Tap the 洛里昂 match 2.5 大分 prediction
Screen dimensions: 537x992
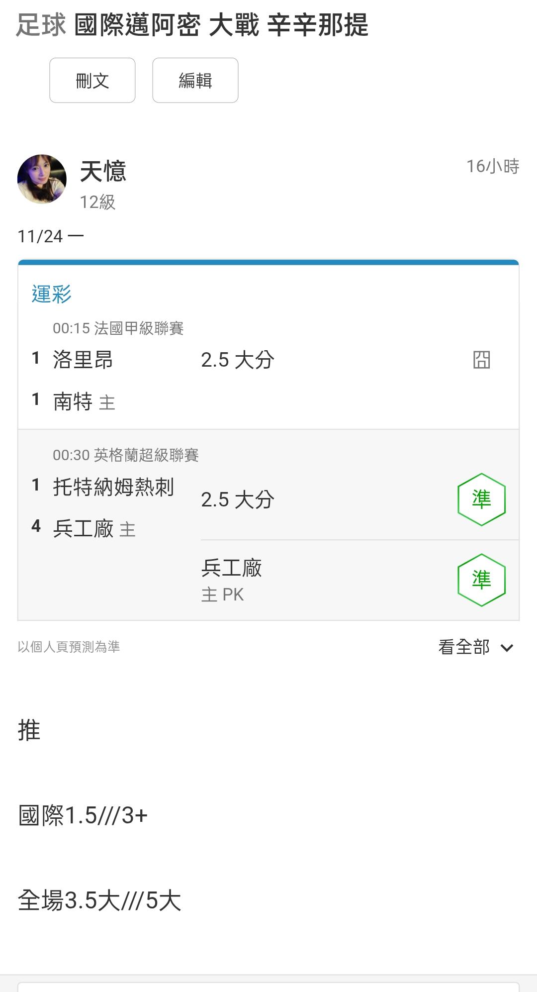tap(237, 360)
